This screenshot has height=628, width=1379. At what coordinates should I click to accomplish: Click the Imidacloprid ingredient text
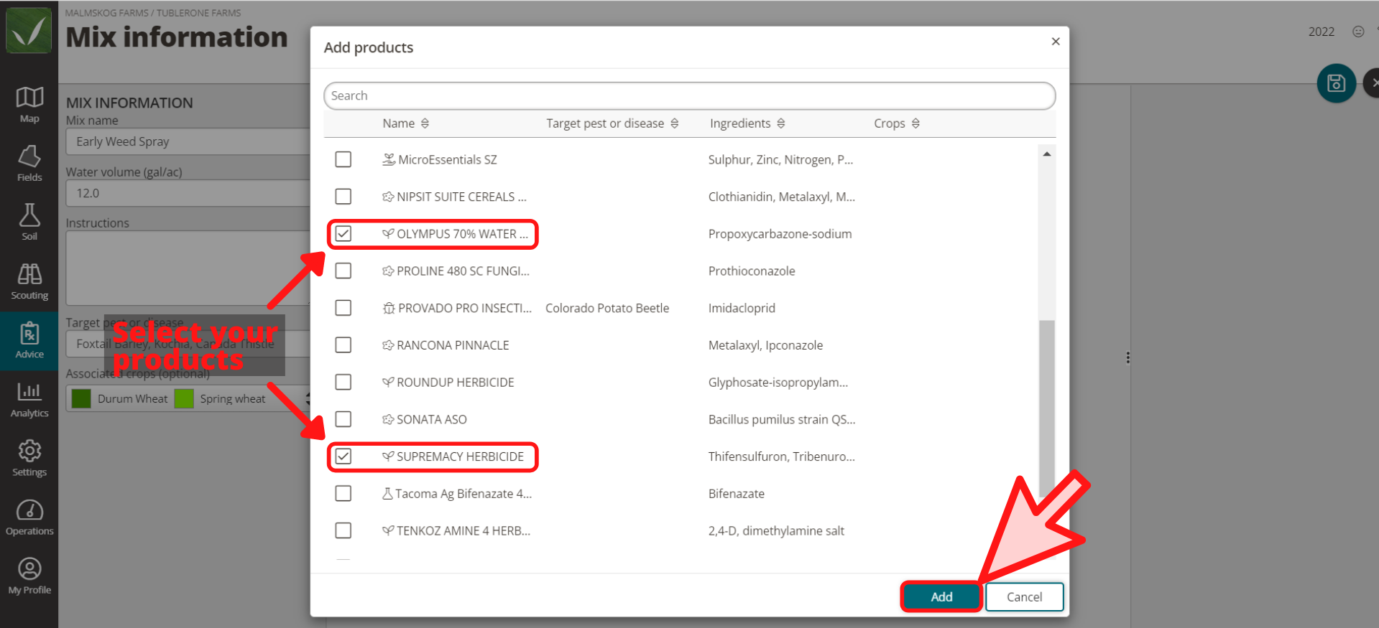(x=742, y=308)
